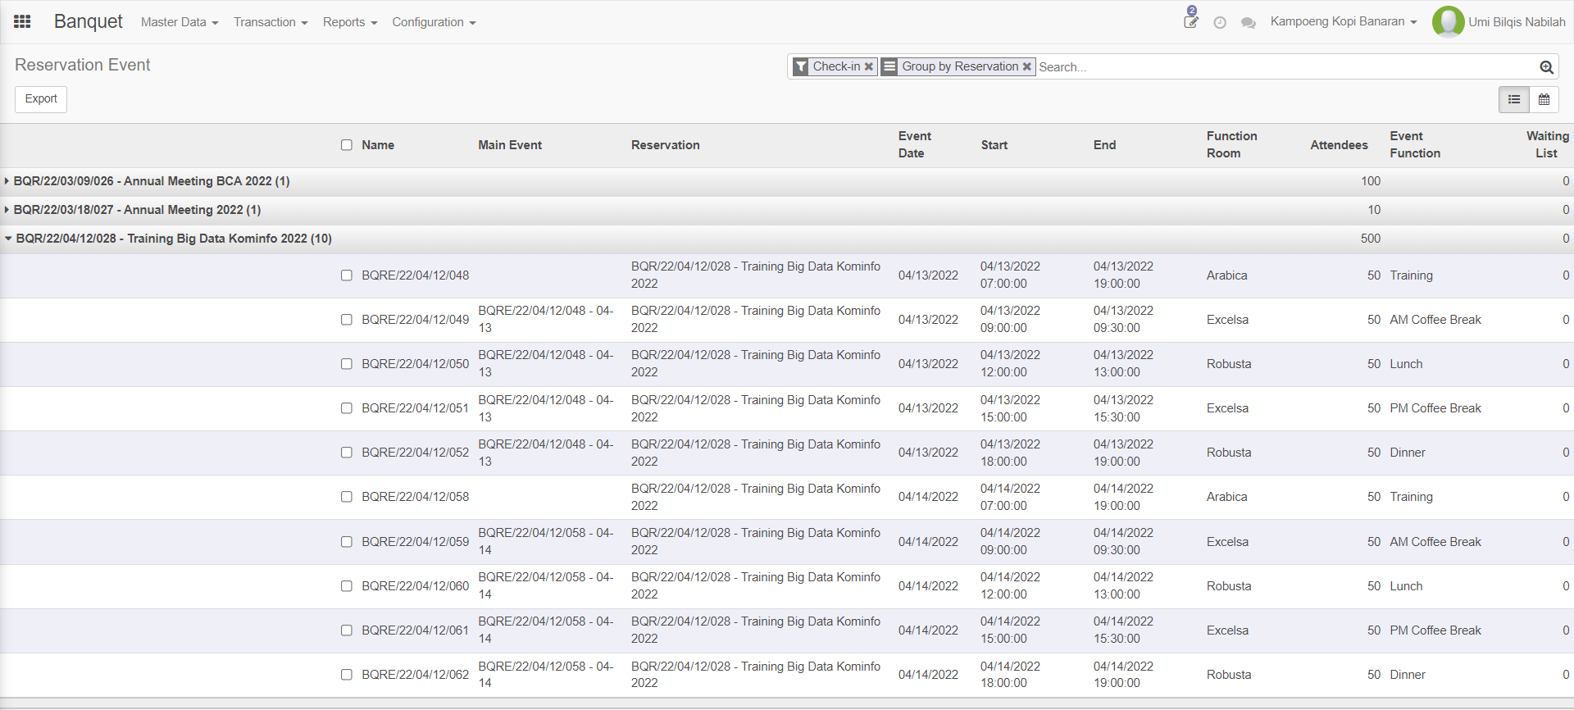1574x710 pixels.
Task: Remove the Group by Reservation tag
Action: [x=1026, y=67]
